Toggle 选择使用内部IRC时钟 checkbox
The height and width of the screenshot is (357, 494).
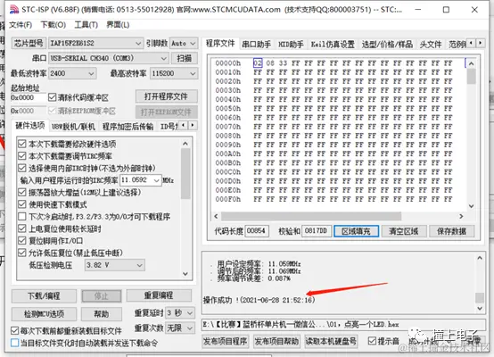(x=21, y=168)
